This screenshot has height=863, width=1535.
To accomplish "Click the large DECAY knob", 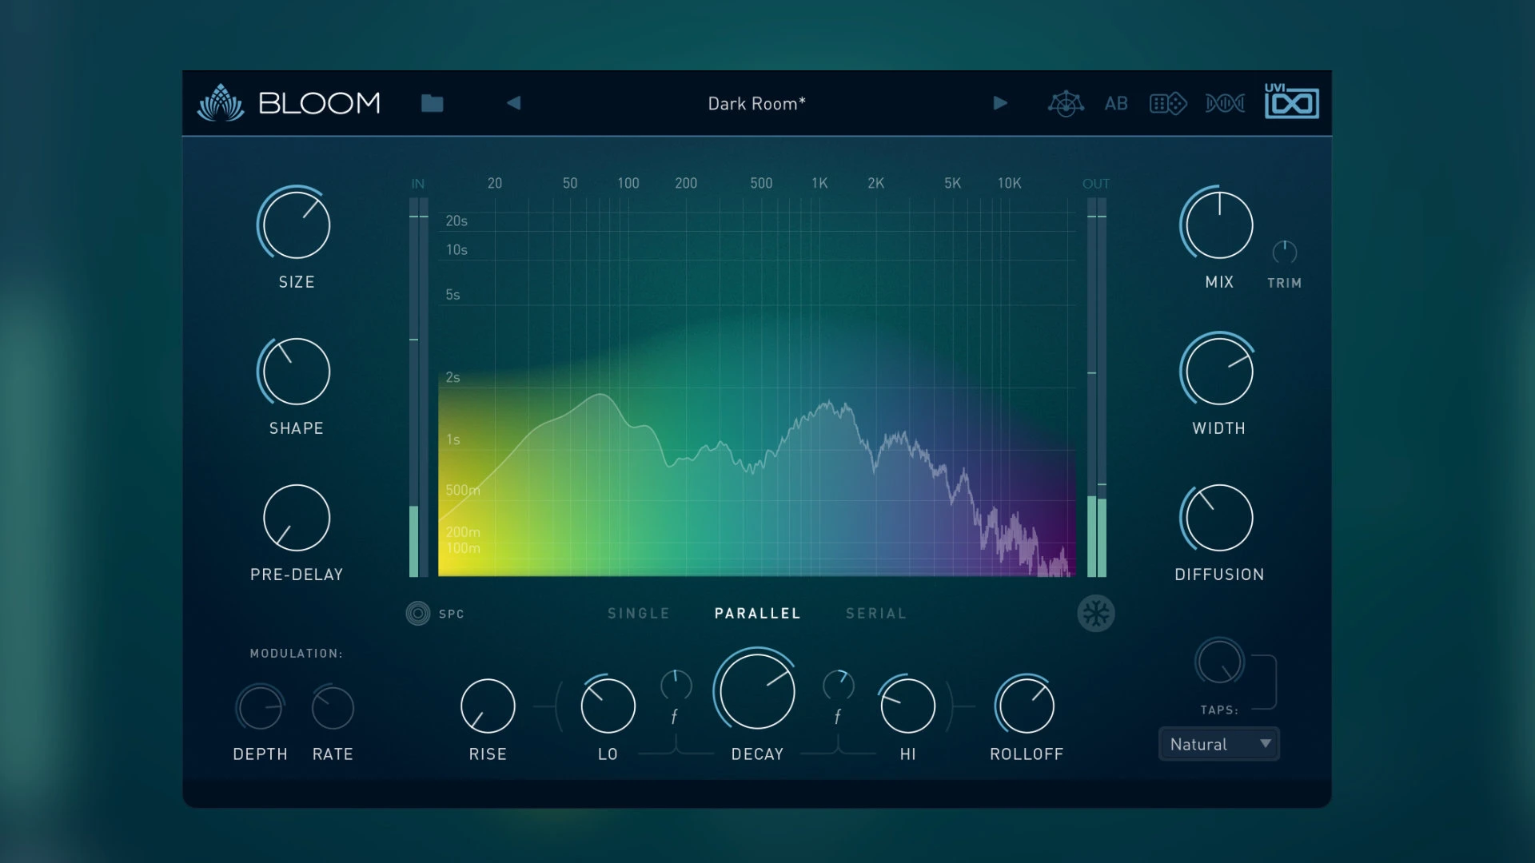I will pos(756,691).
